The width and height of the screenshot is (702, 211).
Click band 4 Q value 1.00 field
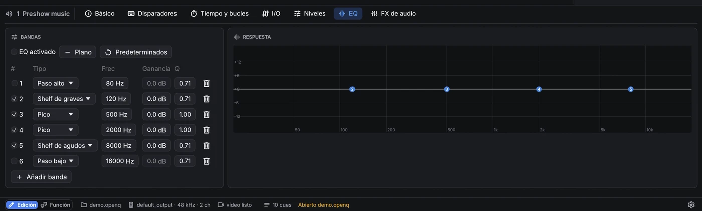point(185,130)
